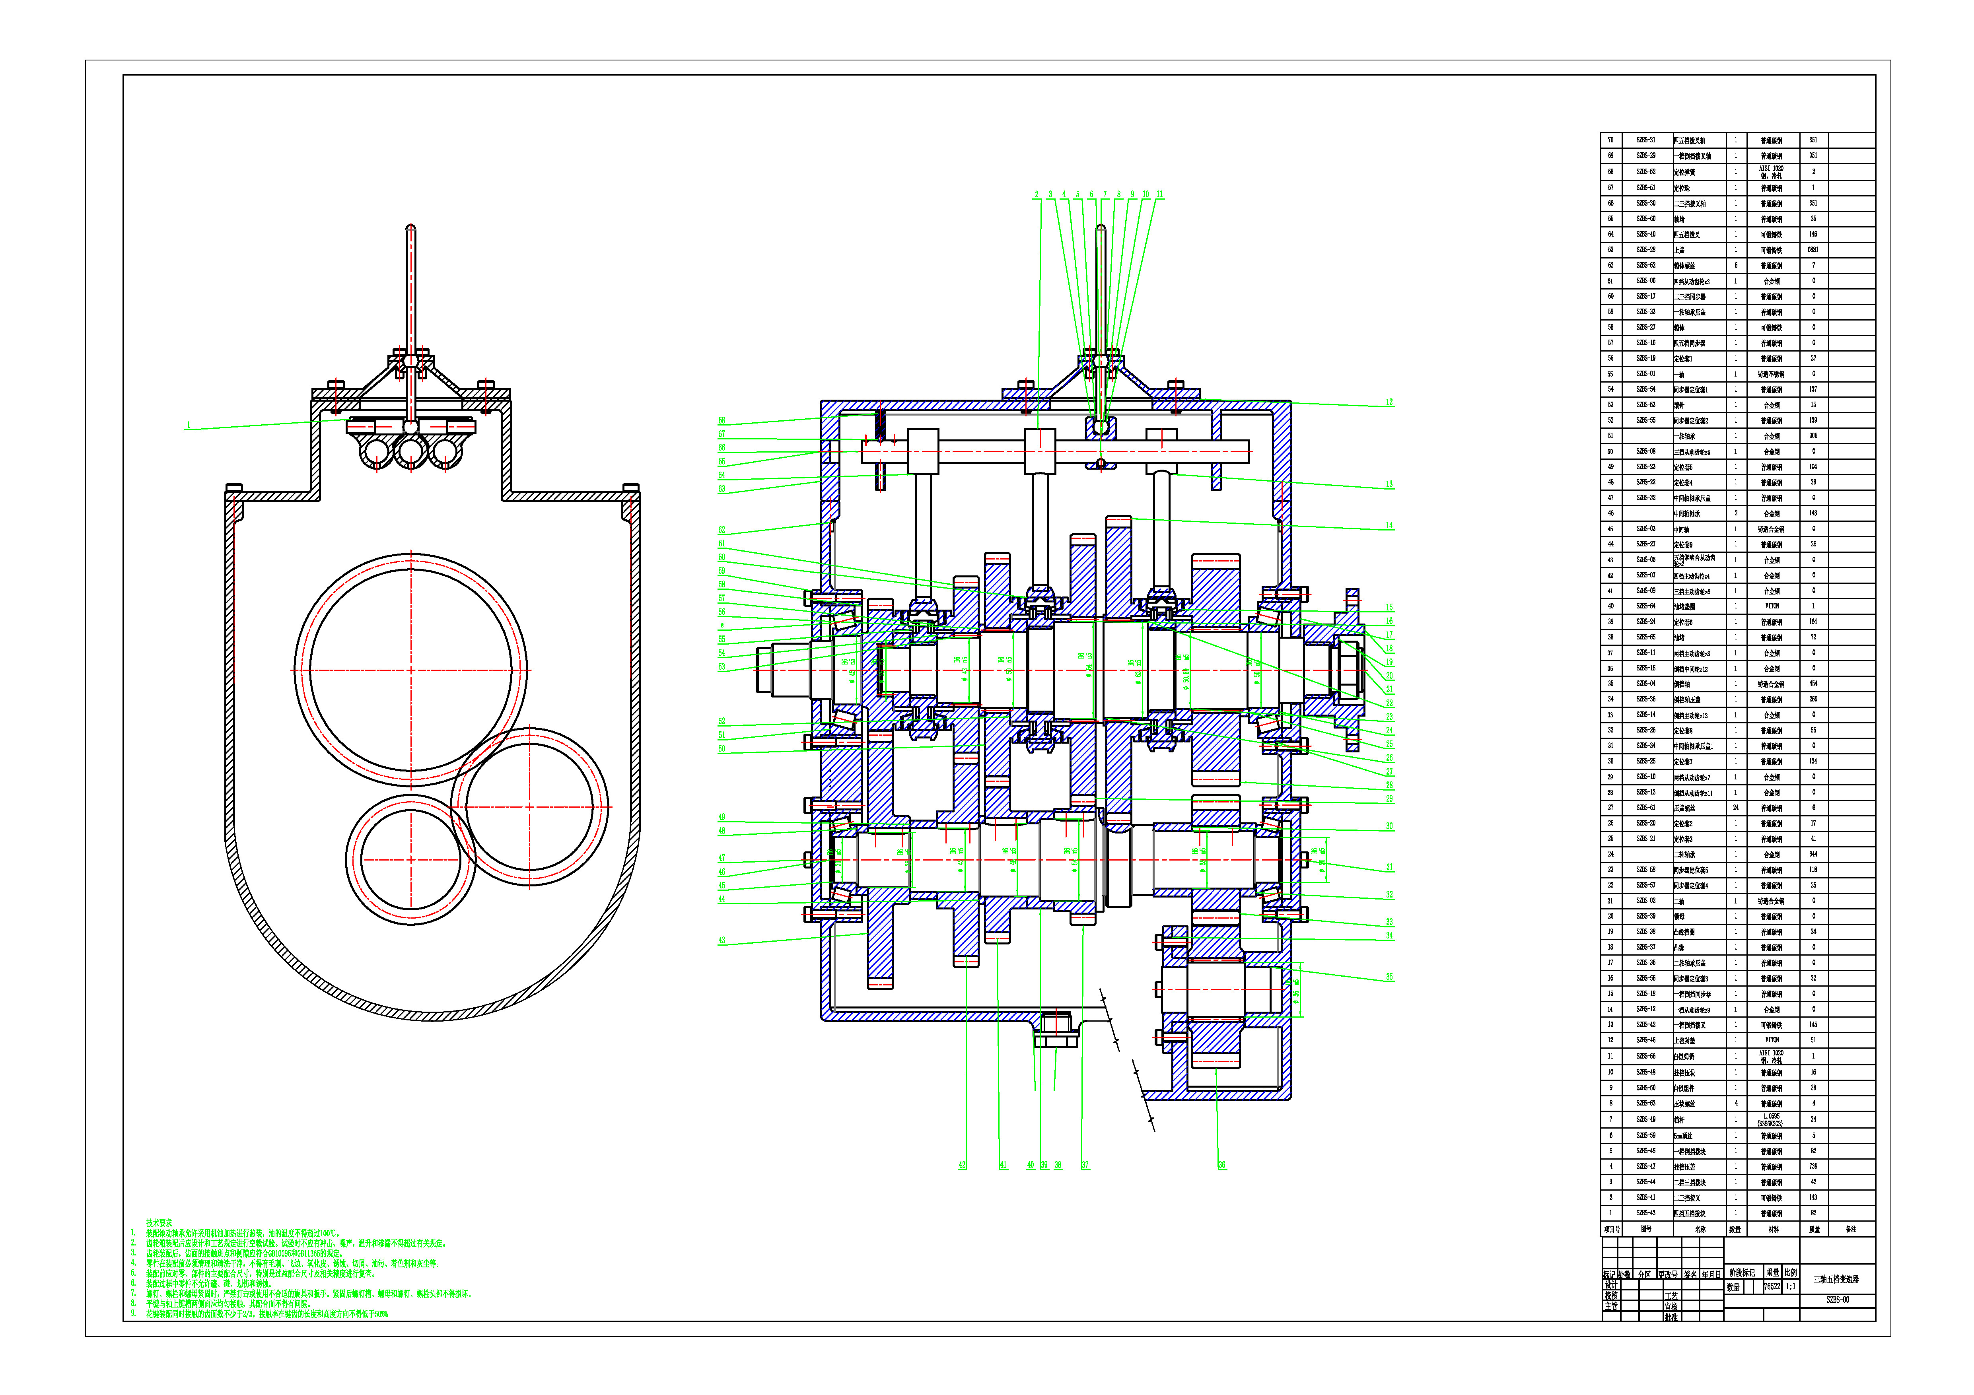Select technical requirement line 9 text

tap(266, 1314)
